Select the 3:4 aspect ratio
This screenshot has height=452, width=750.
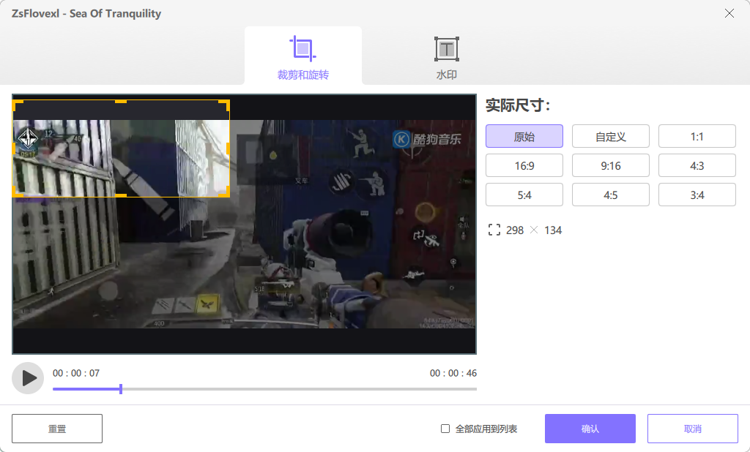(x=697, y=195)
